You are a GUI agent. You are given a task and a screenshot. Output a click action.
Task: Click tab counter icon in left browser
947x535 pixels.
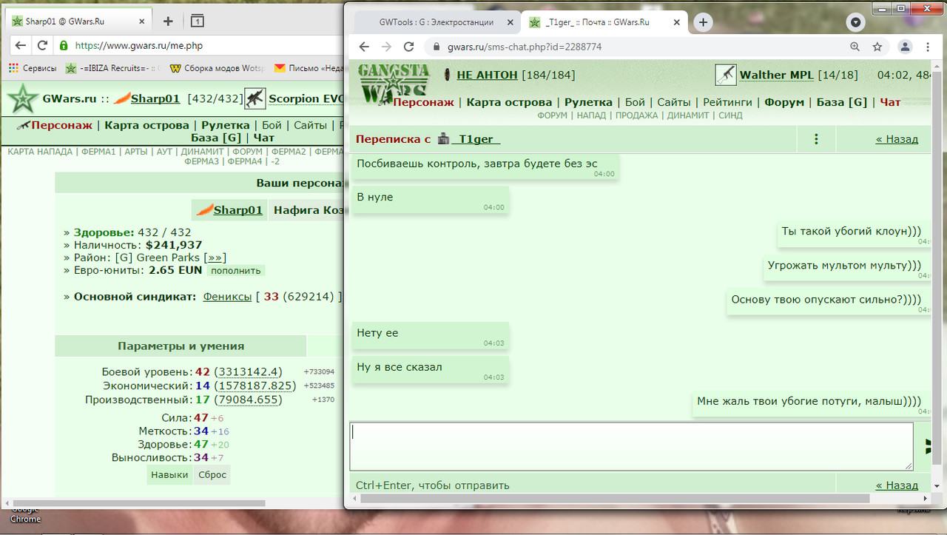(197, 21)
